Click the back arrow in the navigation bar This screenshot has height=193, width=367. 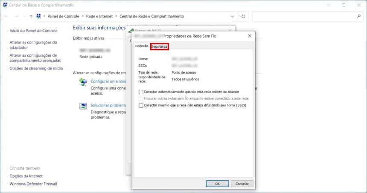(x=6, y=17)
